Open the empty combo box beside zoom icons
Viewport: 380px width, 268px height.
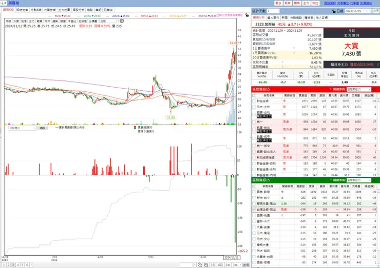pos(188,265)
